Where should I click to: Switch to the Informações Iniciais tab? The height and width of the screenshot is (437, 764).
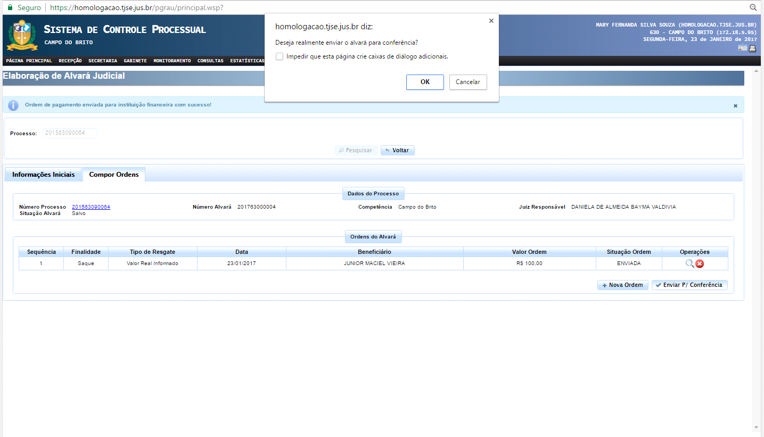[44, 175]
